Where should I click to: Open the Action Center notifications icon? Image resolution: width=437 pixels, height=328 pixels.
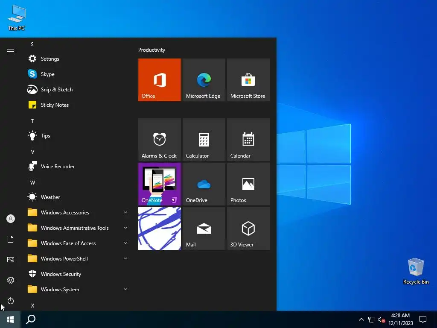pyautogui.click(x=423, y=319)
